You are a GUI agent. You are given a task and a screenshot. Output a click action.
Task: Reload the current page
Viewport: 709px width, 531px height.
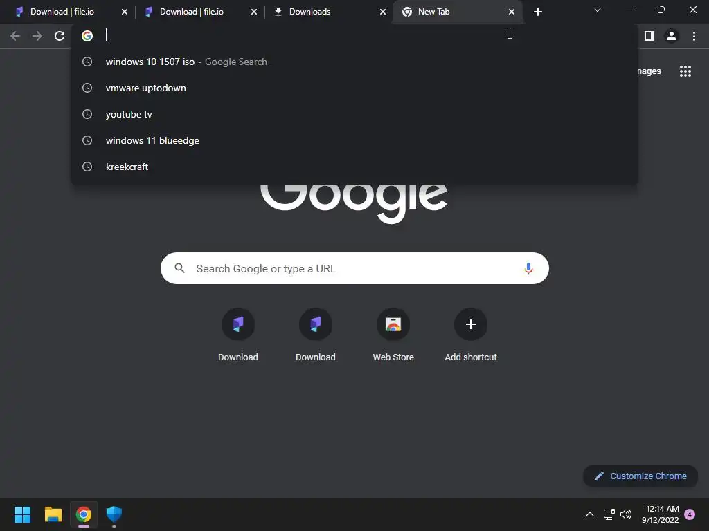[x=60, y=36]
